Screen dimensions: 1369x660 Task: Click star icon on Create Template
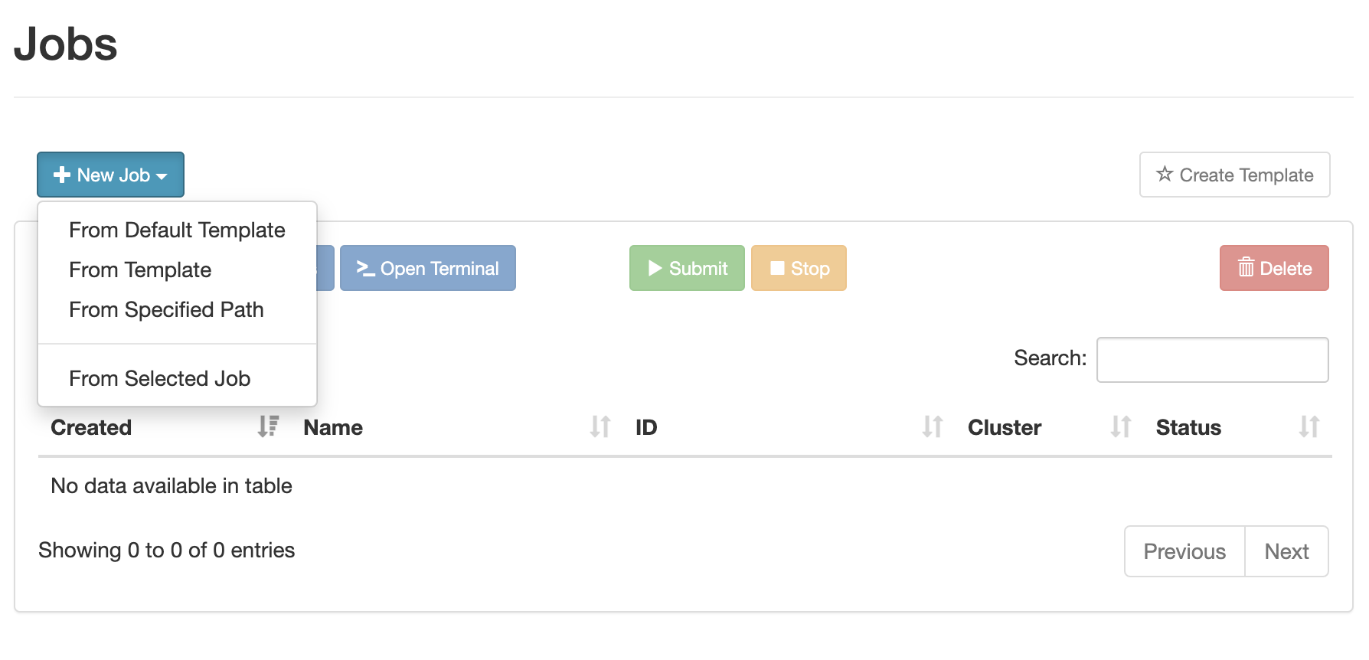[1165, 174]
